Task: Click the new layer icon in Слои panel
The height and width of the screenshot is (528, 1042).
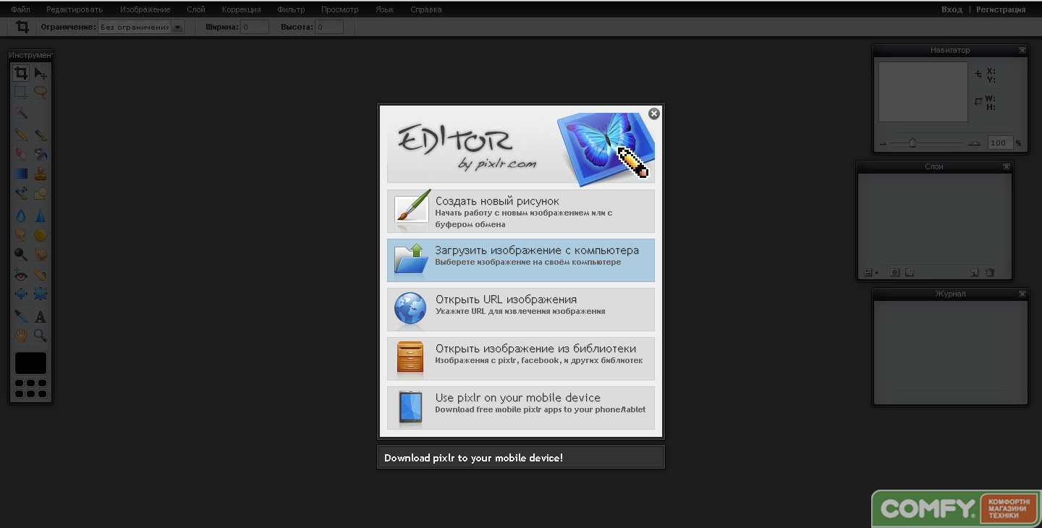Action: point(974,273)
